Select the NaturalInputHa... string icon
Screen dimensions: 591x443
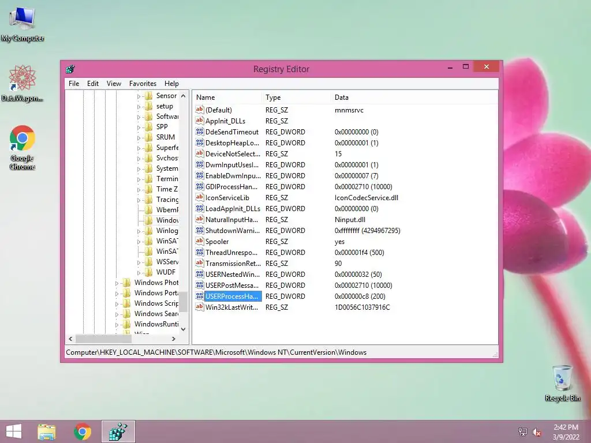point(199,219)
